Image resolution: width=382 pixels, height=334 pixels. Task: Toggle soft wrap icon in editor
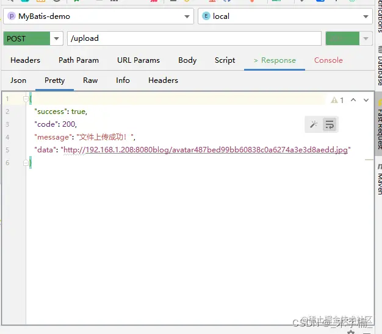pos(330,124)
